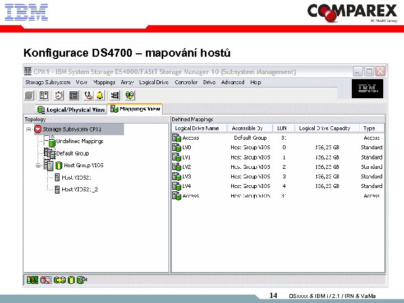
Task: Select Undefined Mappings tree item label
Action: [80, 141]
